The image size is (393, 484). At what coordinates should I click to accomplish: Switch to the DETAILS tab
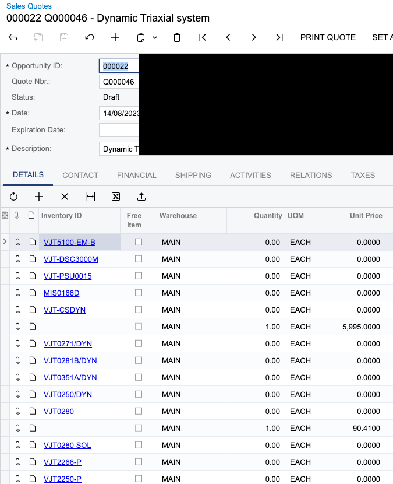pyautogui.click(x=28, y=175)
